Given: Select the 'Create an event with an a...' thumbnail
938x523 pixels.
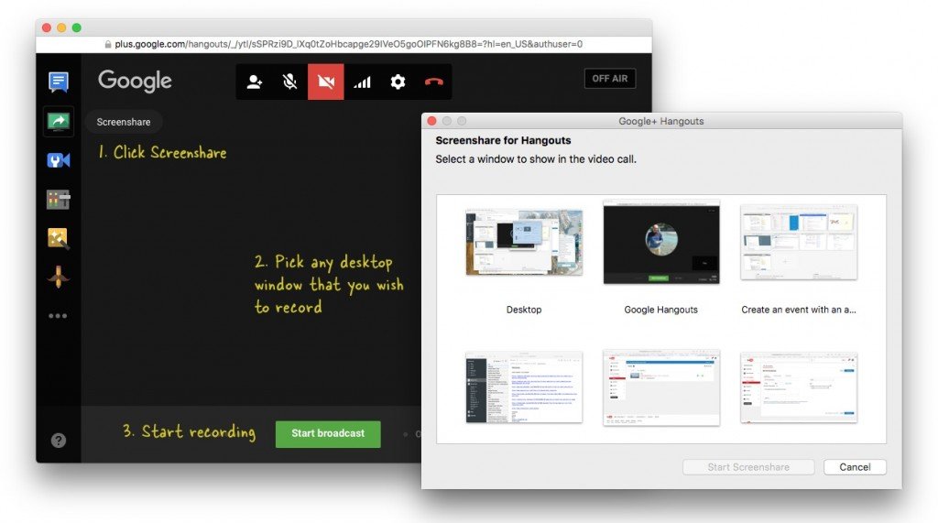Looking at the screenshot, I should pyautogui.click(x=799, y=242).
